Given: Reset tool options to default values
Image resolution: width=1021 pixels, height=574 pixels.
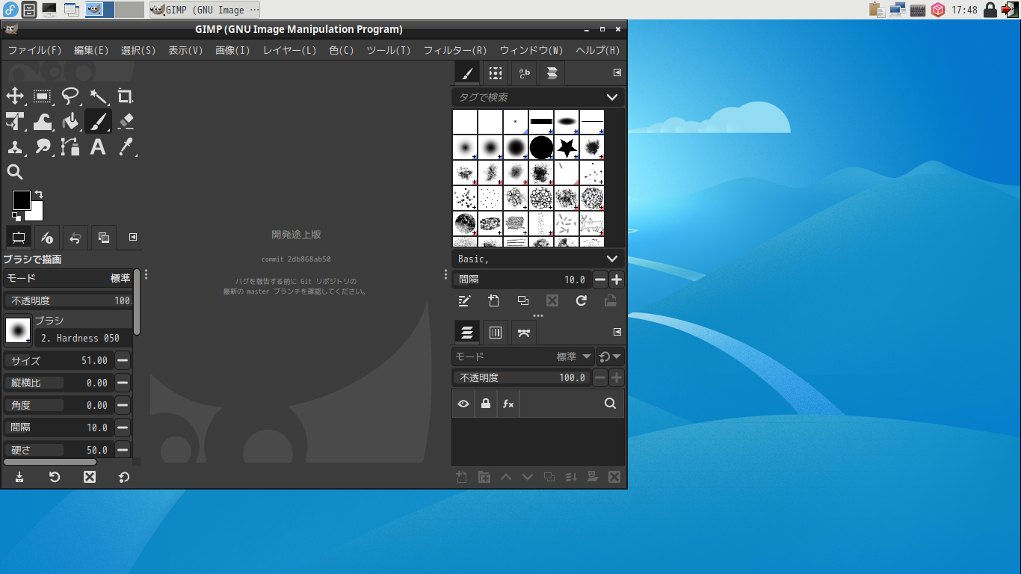Looking at the screenshot, I should (x=124, y=477).
